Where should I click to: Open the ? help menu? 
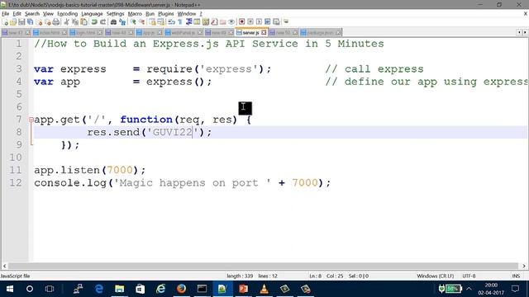point(201,14)
